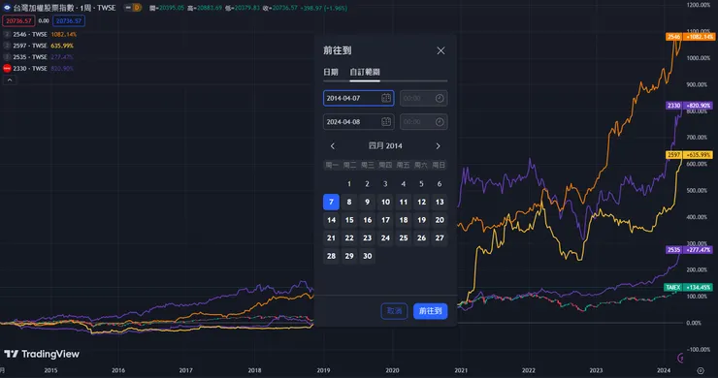Screen dimensions: 718x378
Task: Go to previous month with the left arrow
Action: pos(333,146)
